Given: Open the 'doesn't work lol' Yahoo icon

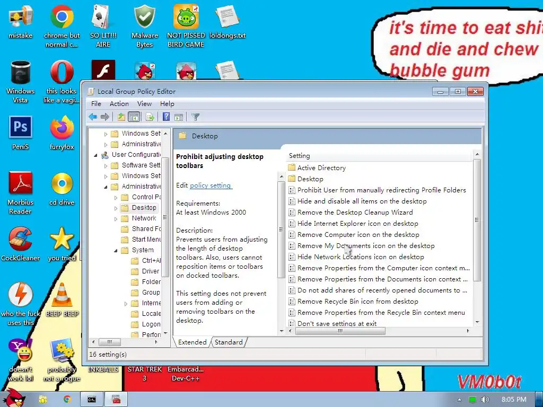Looking at the screenshot, I should (x=21, y=360).
